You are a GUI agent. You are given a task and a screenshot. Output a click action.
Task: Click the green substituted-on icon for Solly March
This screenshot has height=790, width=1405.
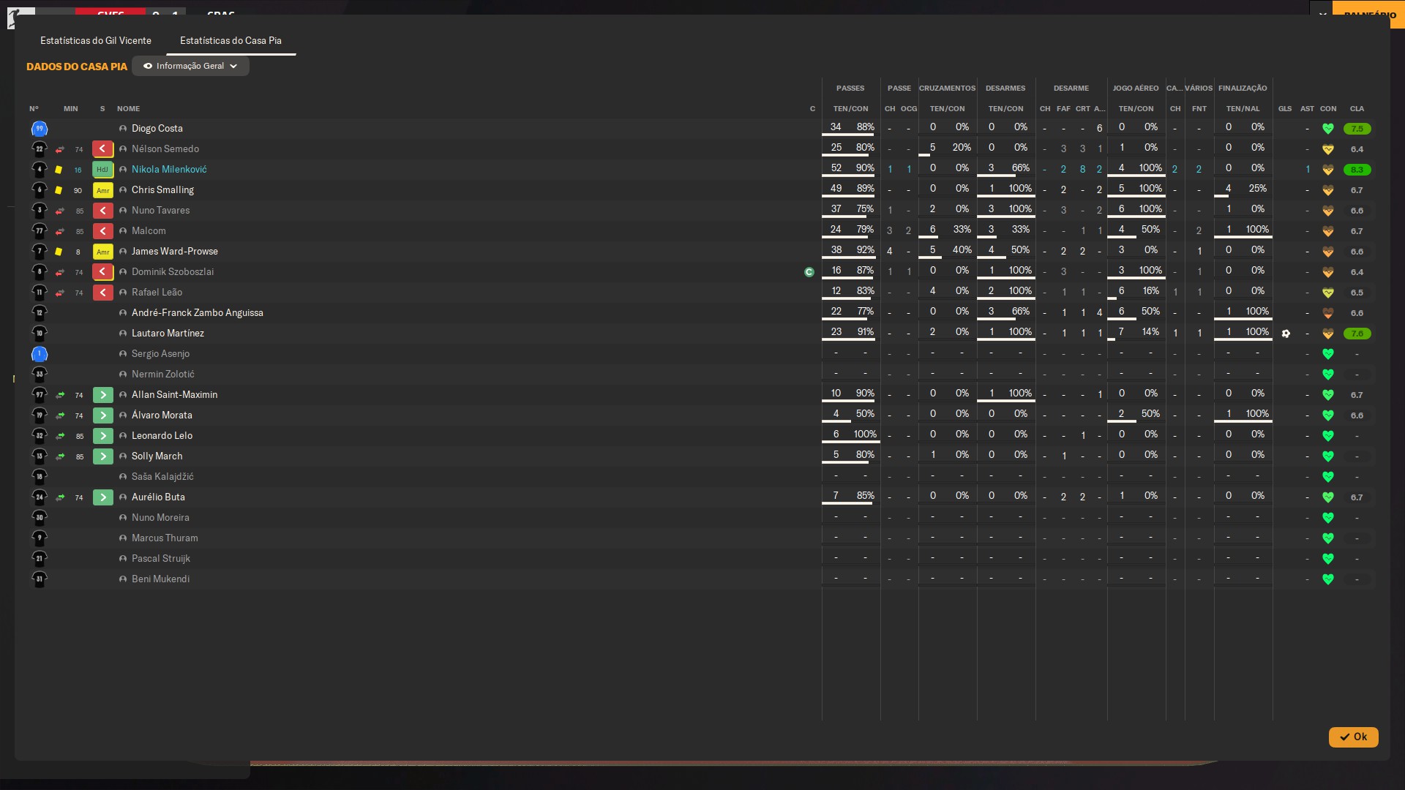pos(102,456)
